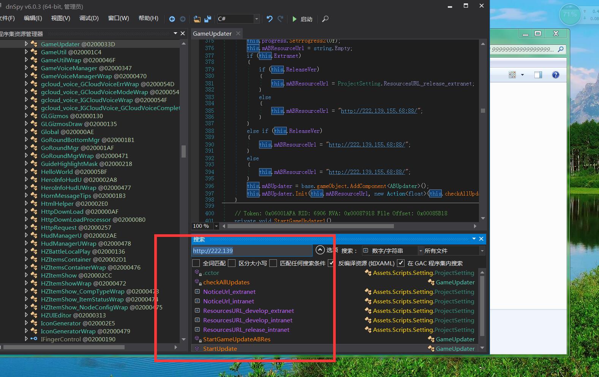This screenshot has height=377, width=599.
Task: Click the code editor horizontal scrollbar
Action: [310, 226]
